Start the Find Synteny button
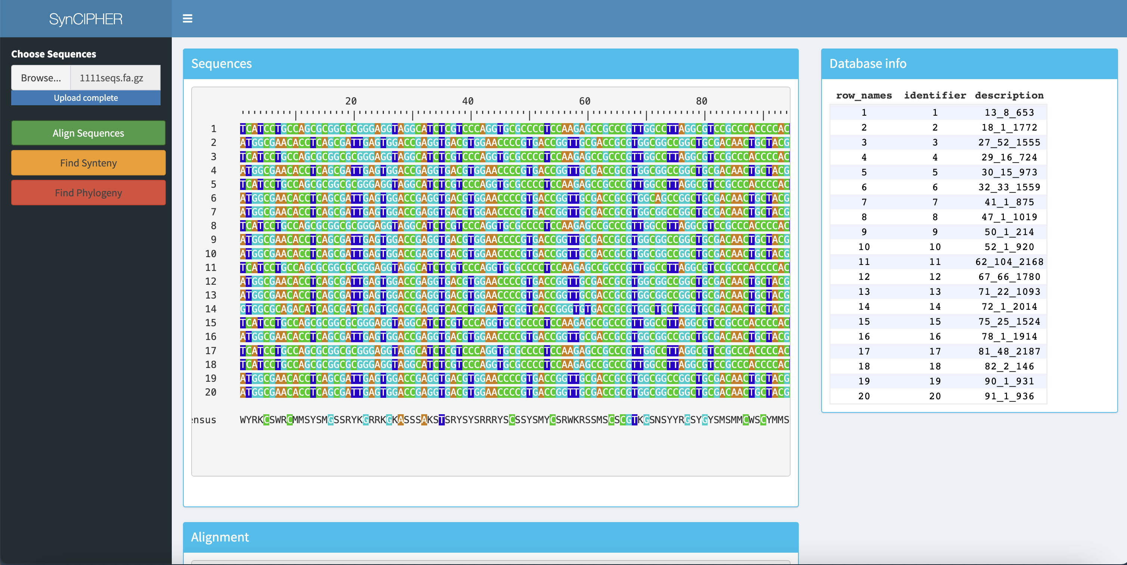The image size is (1127, 565). pos(89,163)
